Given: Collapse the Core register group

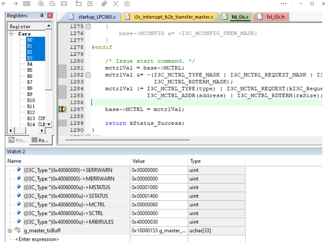Looking at the screenshot, I should pyautogui.click(x=11, y=33).
